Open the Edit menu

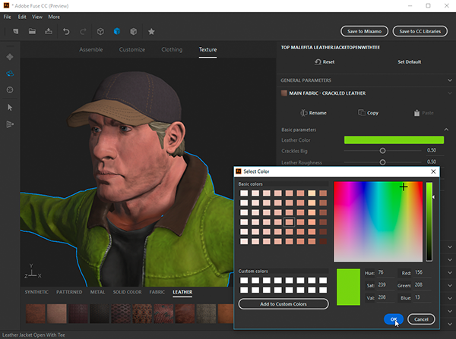point(22,16)
